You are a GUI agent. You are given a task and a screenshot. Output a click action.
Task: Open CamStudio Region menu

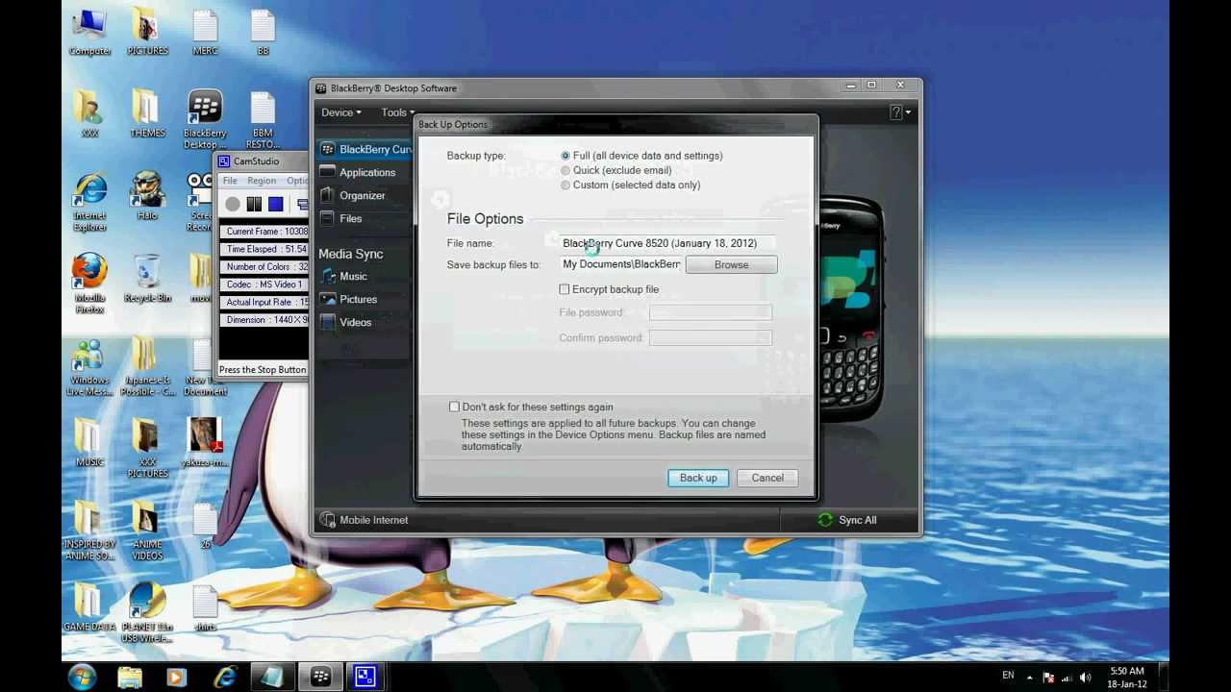pyautogui.click(x=262, y=181)
